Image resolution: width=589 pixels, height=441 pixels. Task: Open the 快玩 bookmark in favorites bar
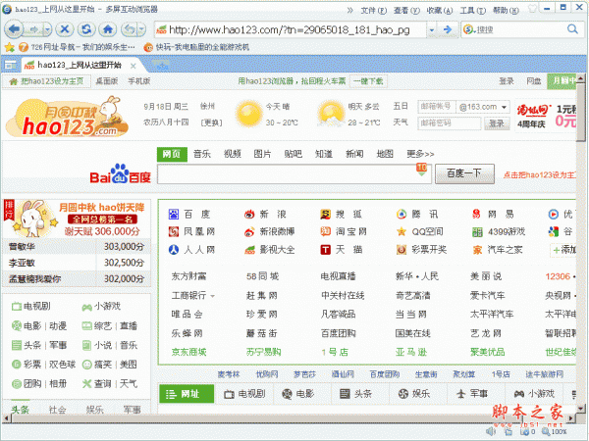197,47
